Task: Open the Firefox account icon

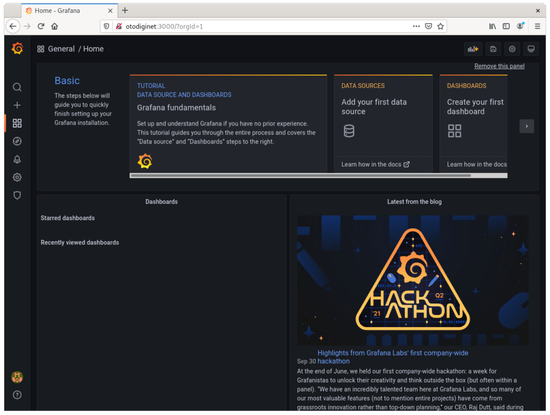Action: coord(520,26)
